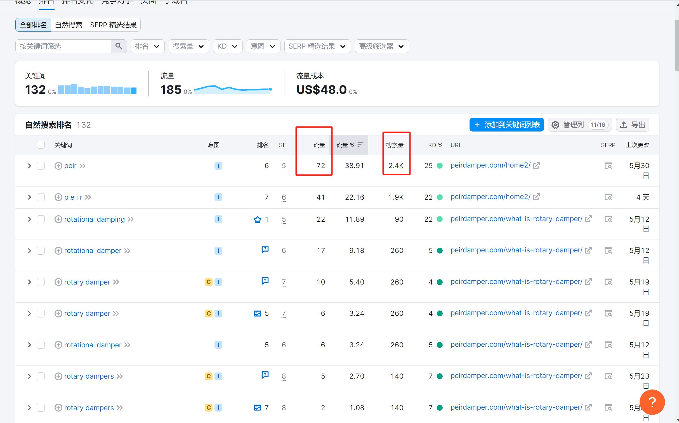Image resolution: width=679 pixels, height=423 pixels.
Task: Click the keyword filter search magnifier icon
Action: point(119,46)
